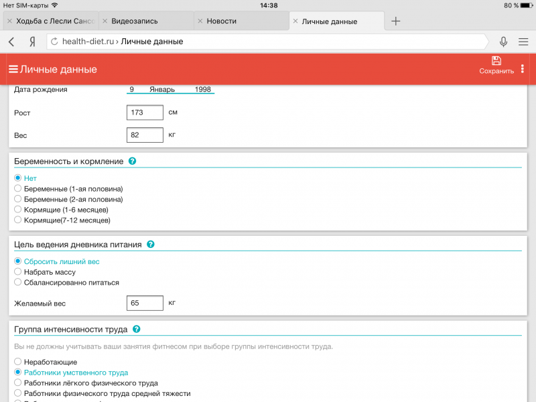The image size is (536, 402).
Task: Choose the Набрать массу radio option
Action: (18, 272)
